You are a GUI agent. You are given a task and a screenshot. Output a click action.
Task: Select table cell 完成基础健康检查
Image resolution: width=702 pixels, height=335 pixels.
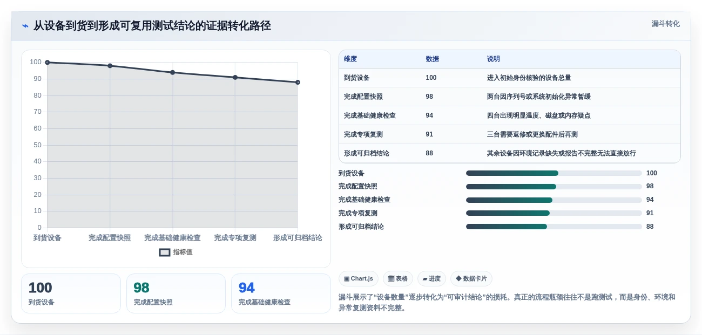click(x=370, y=115)
